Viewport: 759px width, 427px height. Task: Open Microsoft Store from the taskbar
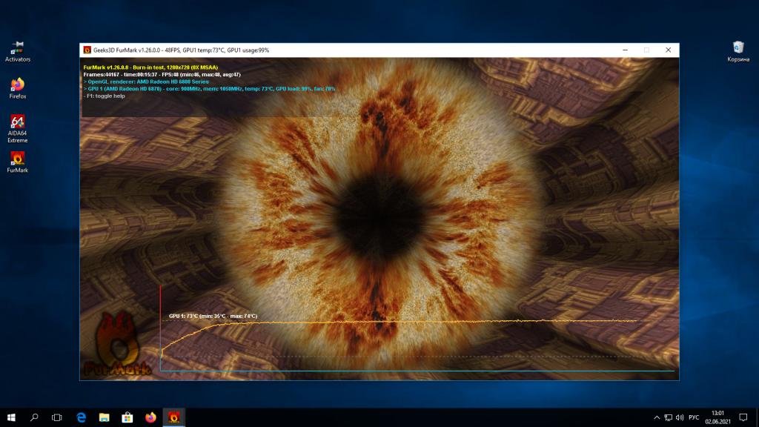point(127,417)
